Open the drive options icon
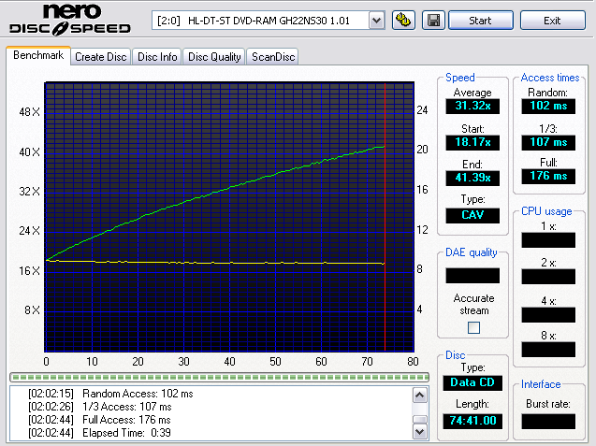The height and width of the screenshot is (446, 596). tap(403, 20)
